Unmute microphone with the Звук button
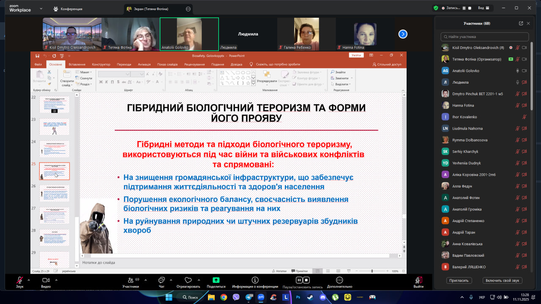Image resolution: width=541 pixels, height=304 pixels. pyautogui.click(x=19, y=280)
